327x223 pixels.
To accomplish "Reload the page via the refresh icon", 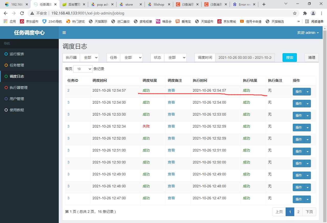I will 22,13.
